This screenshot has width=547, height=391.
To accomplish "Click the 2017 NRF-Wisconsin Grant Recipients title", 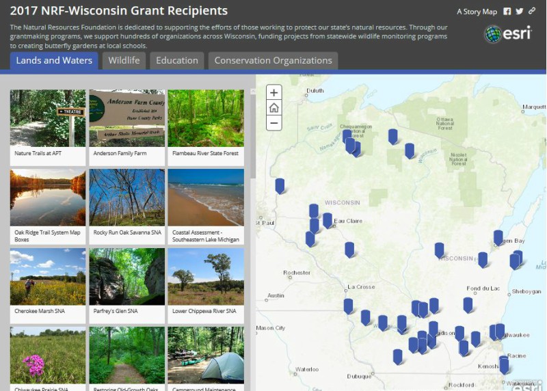I will [x=118, y=11].
